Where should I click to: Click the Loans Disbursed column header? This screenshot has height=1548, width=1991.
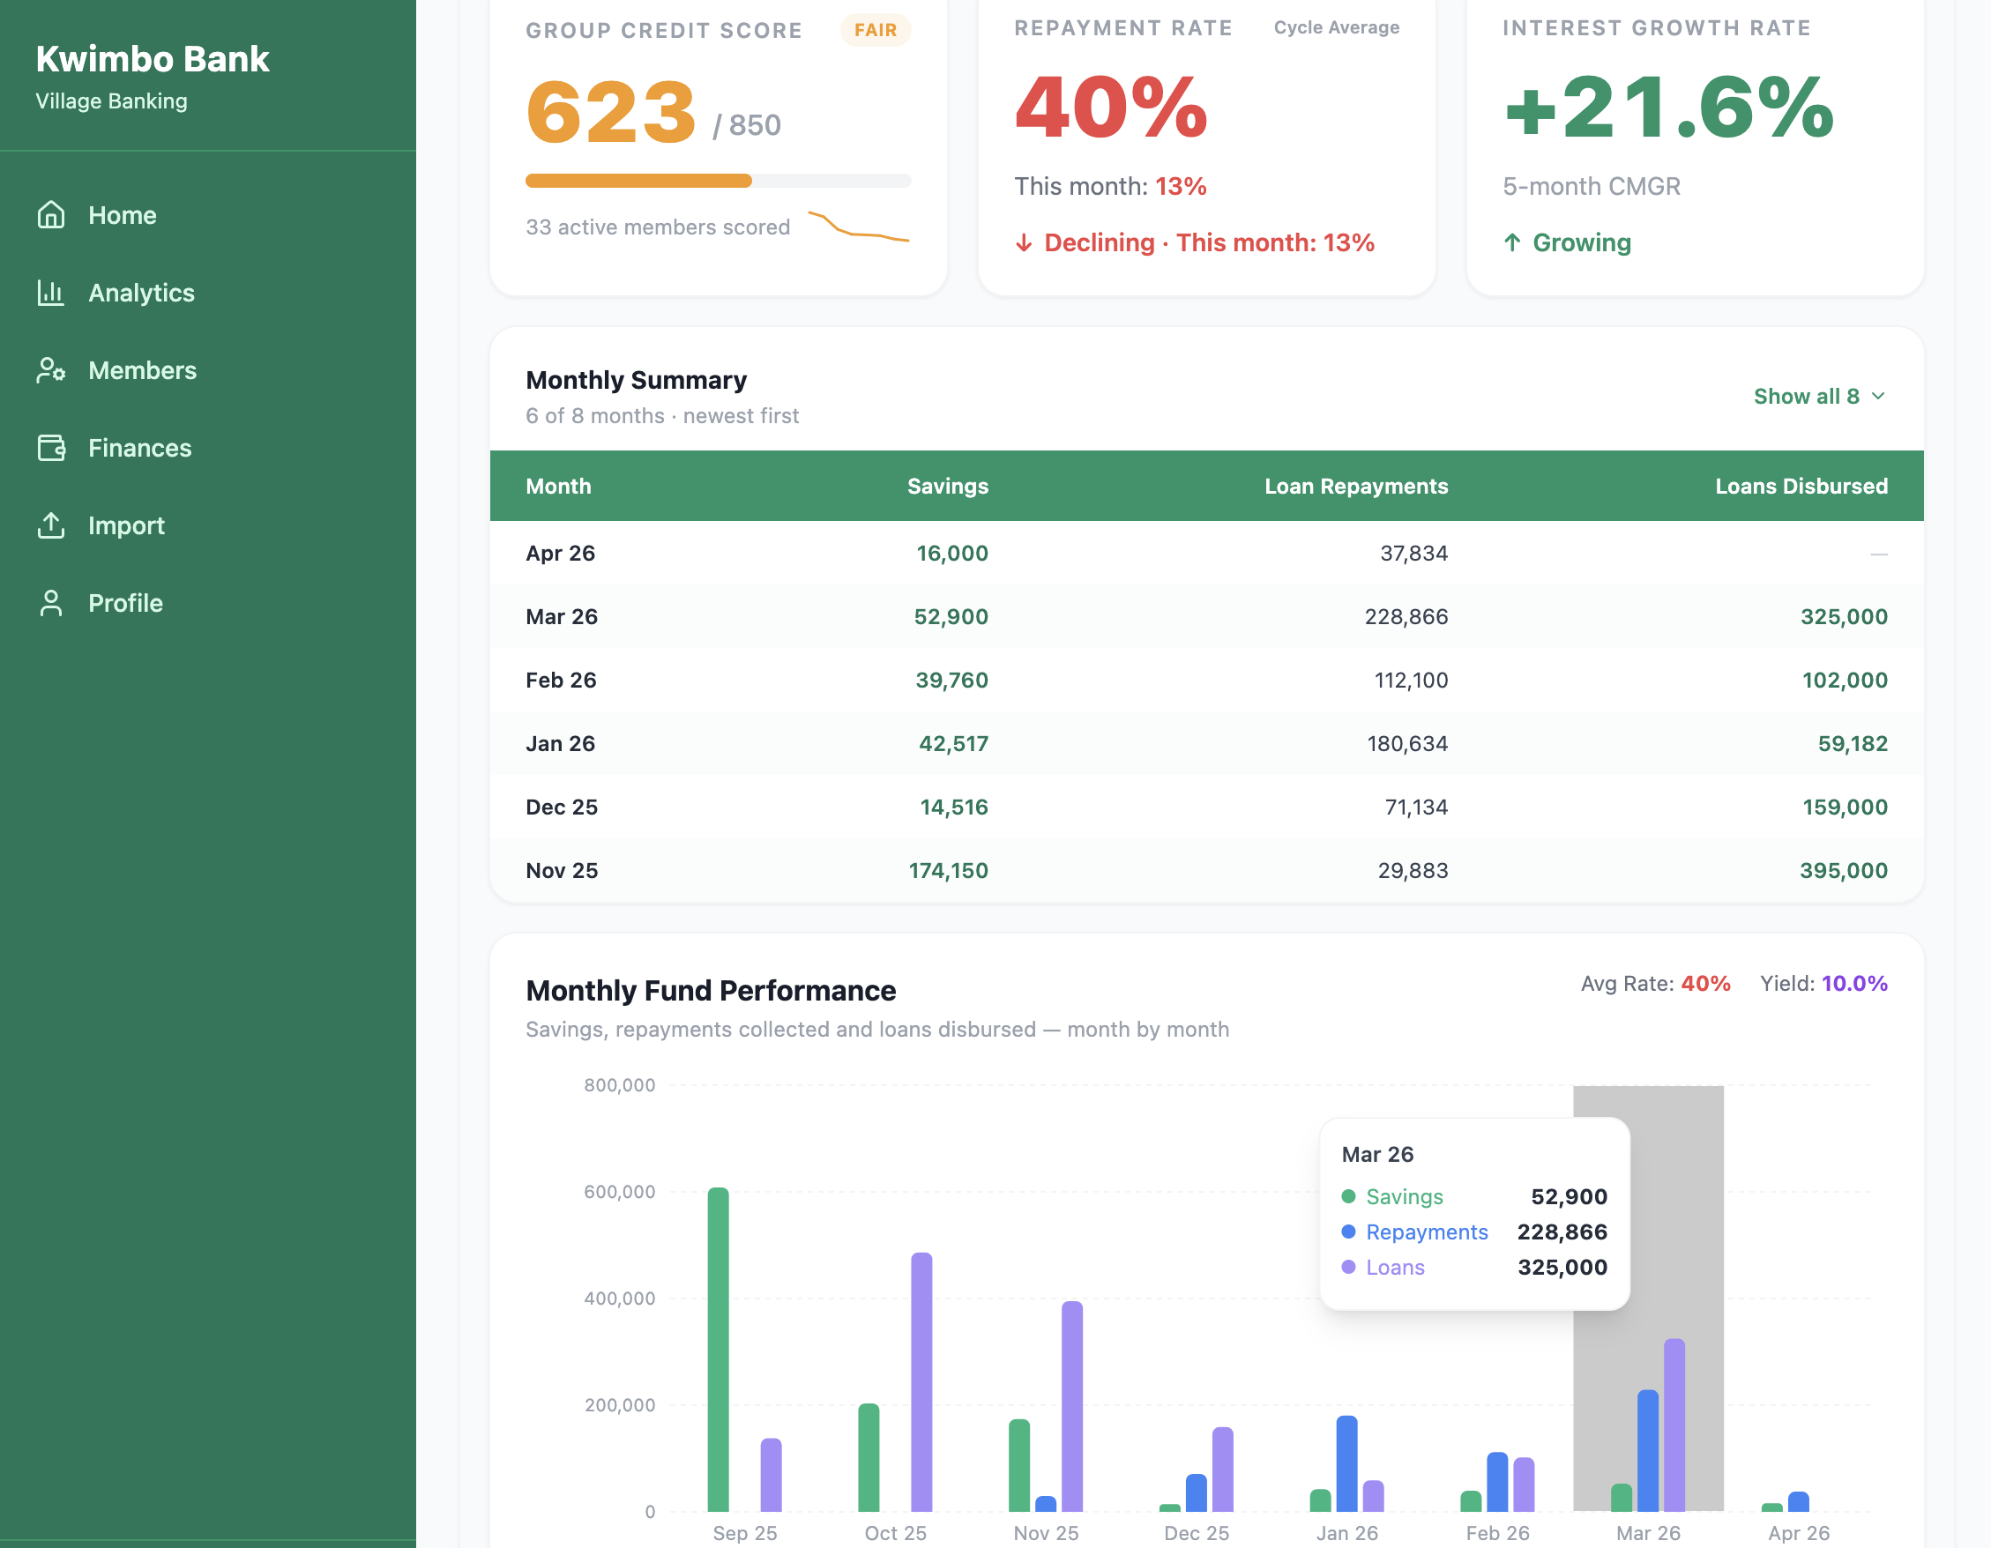click(1801, 486)
